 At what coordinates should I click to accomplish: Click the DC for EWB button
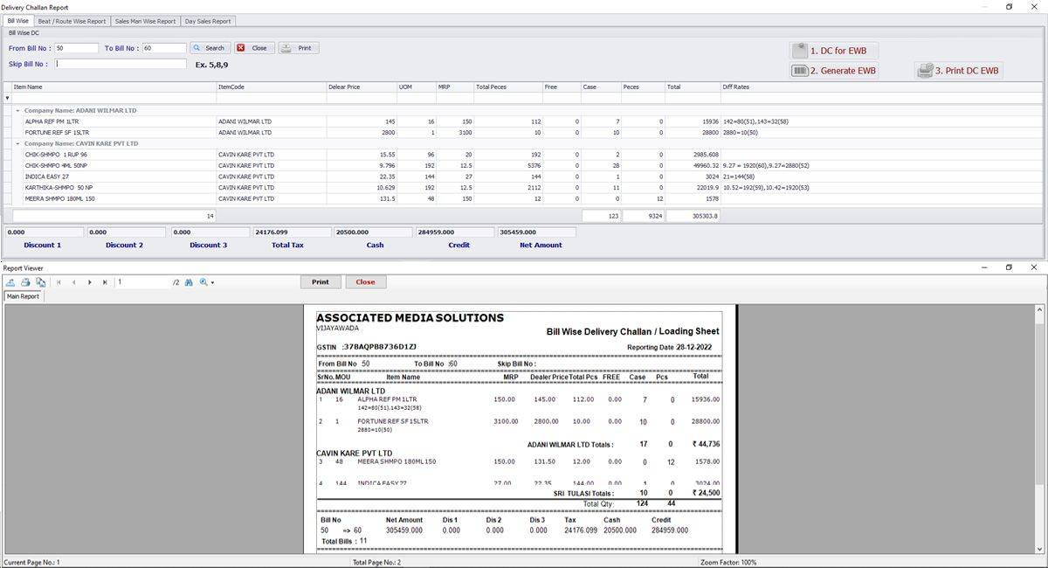coord(834,51)
